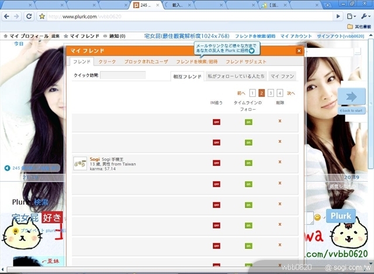This screenshot has width=374, height=274.
Task: Switch to the 載入 loading browser tab
Action: coord(178,5)
